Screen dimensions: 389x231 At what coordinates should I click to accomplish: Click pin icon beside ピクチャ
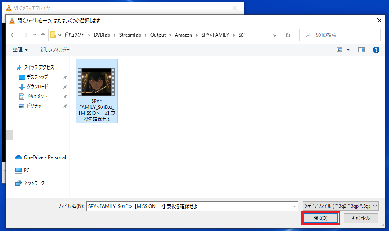click(x=65, y=106)
